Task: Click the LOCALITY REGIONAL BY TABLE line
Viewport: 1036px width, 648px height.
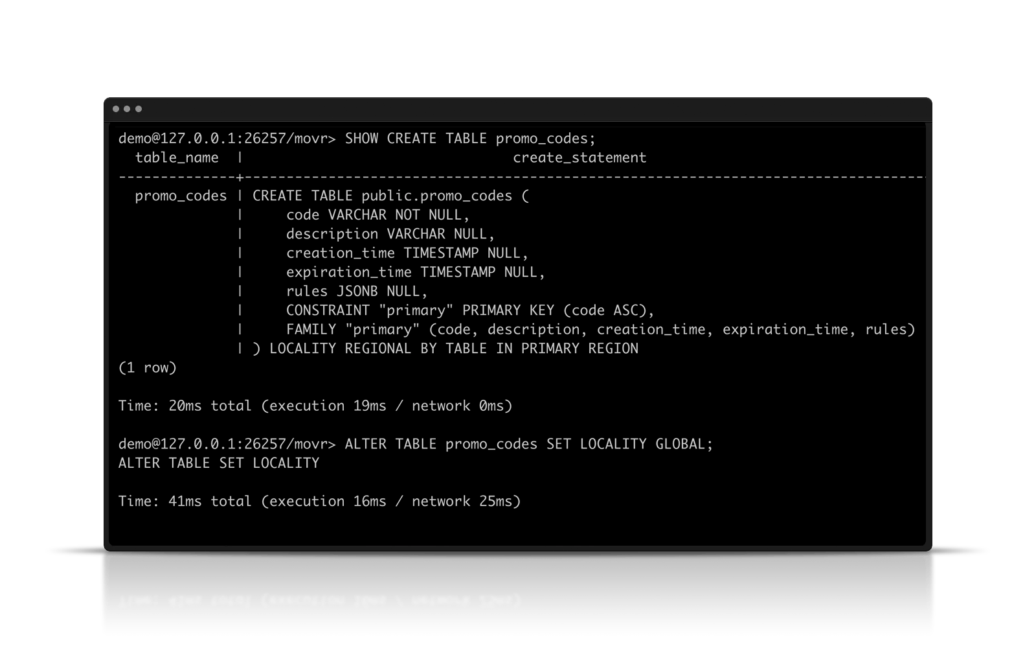Action: [x=453, y=349]
